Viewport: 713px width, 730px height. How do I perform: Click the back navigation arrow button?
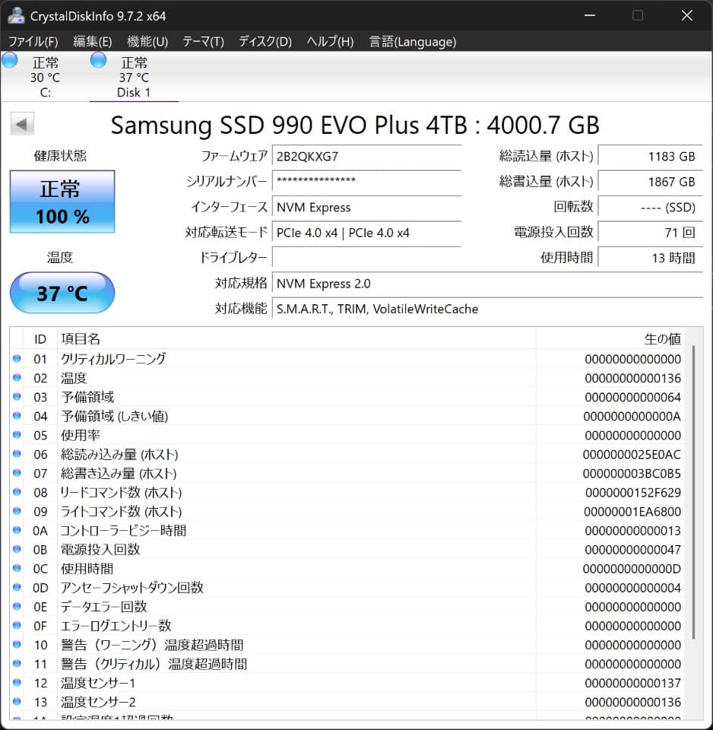22,124
